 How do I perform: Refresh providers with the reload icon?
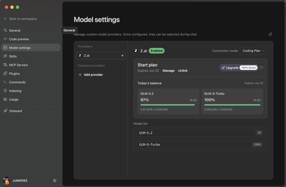tap(270, 34)
